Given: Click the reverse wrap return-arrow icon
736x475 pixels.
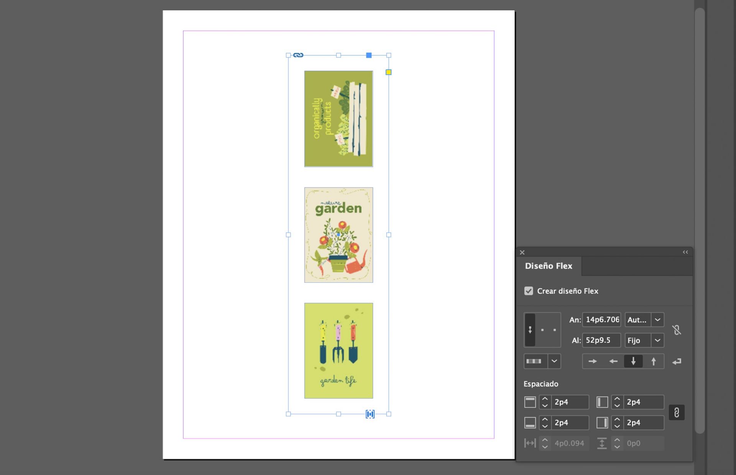Looking at the screenshot, I should click(677, 361).
